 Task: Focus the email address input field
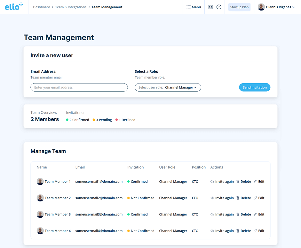(79, 87)
